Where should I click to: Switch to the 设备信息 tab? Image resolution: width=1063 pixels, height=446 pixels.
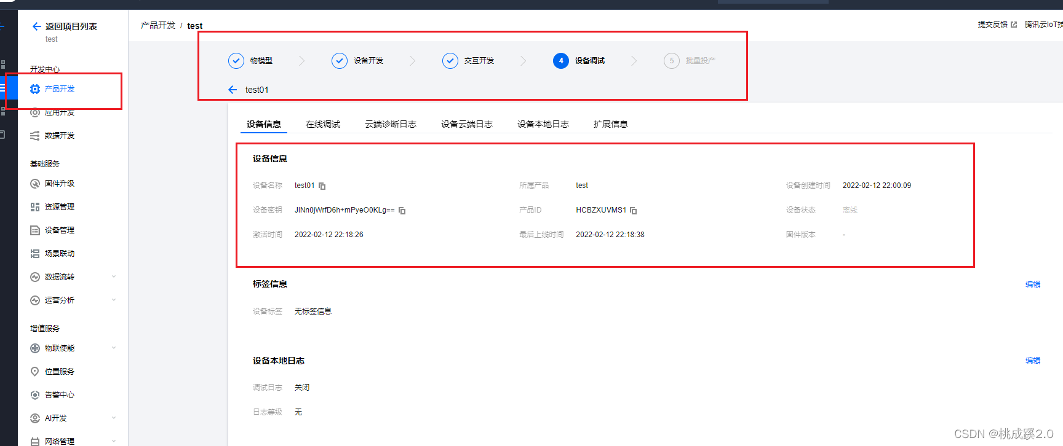point(264,124)
